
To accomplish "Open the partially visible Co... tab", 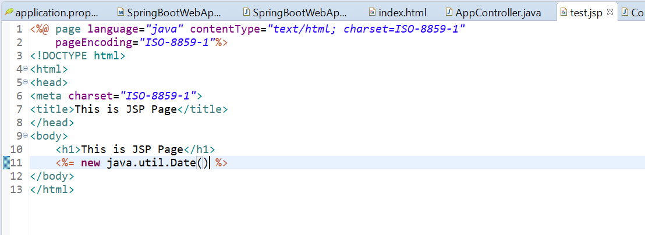I will (x=633, y=13).
